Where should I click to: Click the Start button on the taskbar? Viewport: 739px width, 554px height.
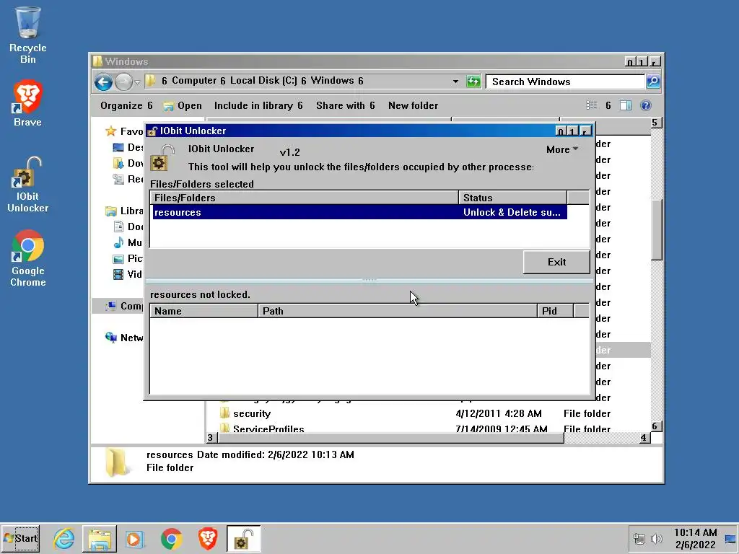20,538
